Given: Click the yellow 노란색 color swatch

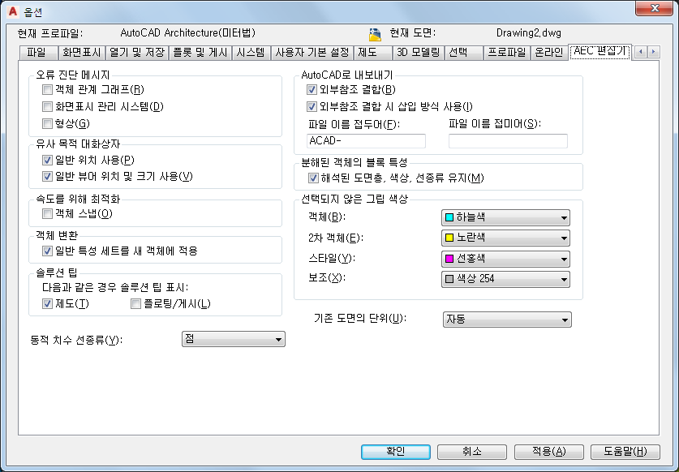Looking at the screenshot, I should 449,238.
